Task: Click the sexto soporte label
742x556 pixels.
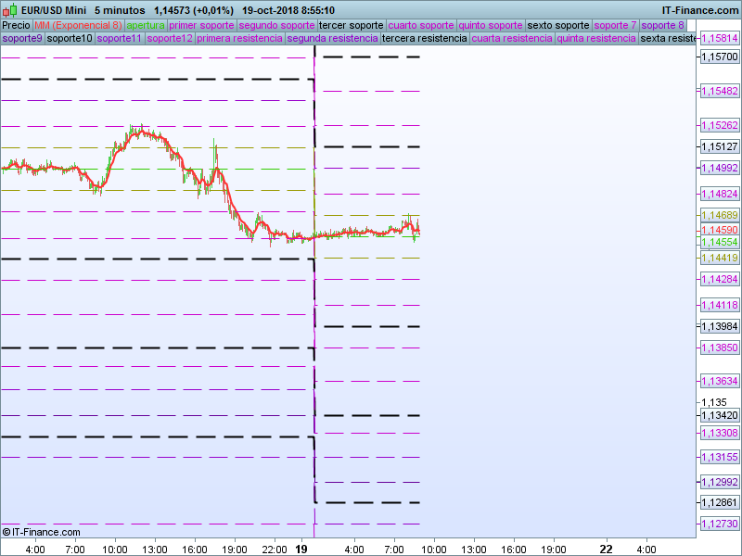Action: coord(557,25)
